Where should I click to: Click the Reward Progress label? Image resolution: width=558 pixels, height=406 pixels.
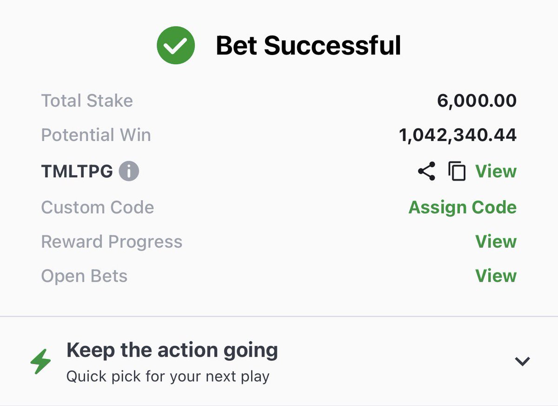tap(112, 242)
